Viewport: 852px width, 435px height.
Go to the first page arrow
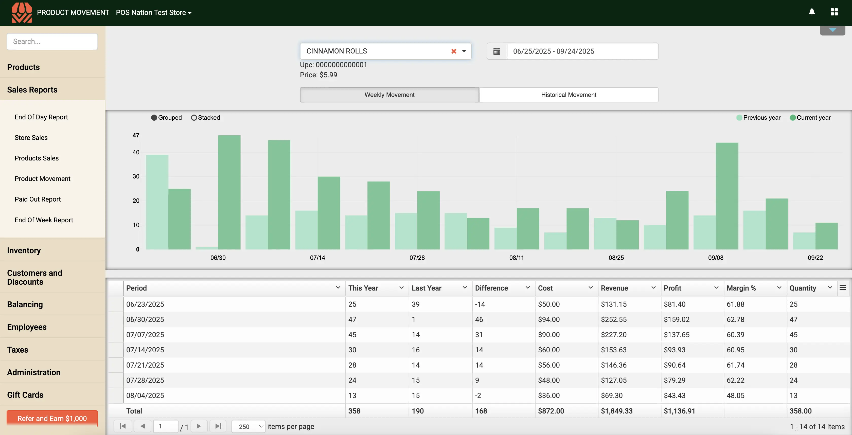tap(122, 426)
